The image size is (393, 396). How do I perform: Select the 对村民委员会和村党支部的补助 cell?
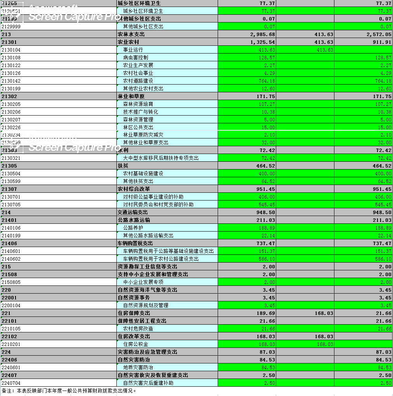pos(167,204)
